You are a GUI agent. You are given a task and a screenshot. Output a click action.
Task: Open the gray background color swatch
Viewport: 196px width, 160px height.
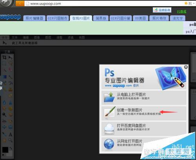10,154
